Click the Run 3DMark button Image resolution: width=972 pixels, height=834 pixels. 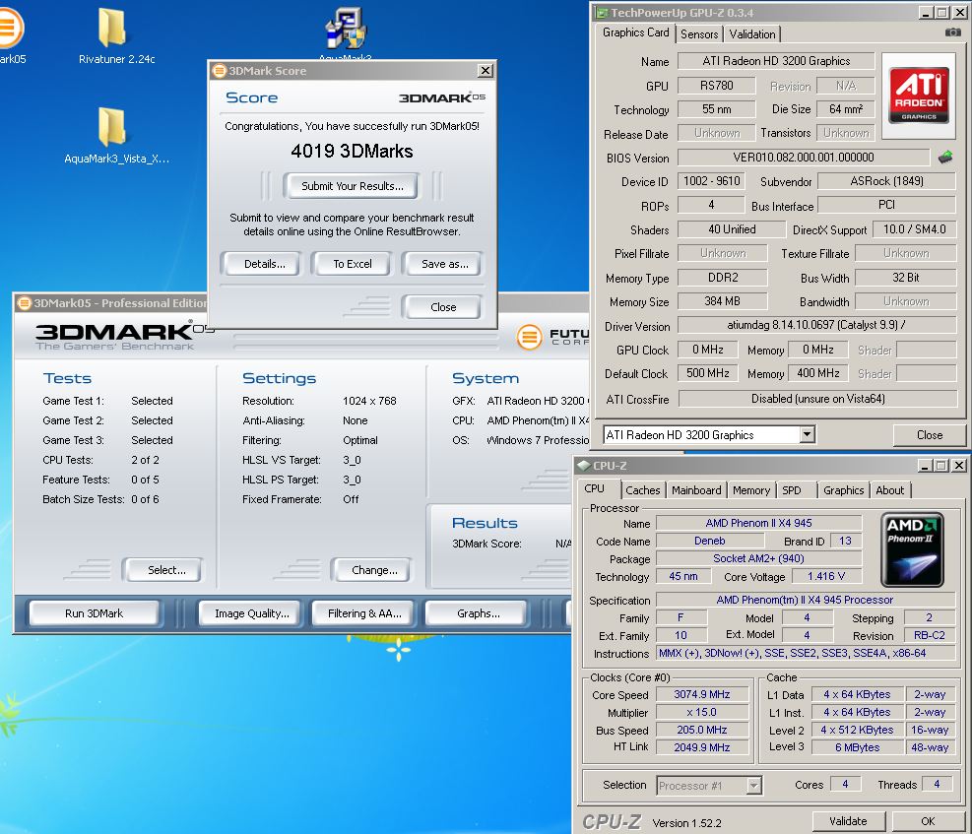tap(94, 613)
